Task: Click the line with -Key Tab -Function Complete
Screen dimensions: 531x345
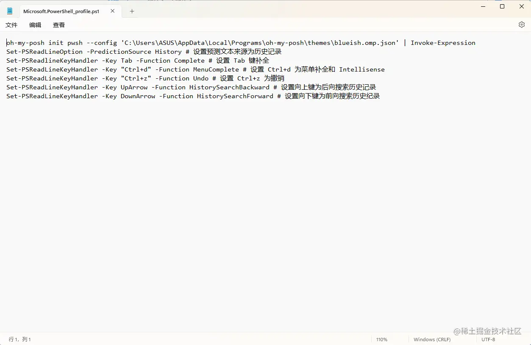Action: tap(138, 61)
